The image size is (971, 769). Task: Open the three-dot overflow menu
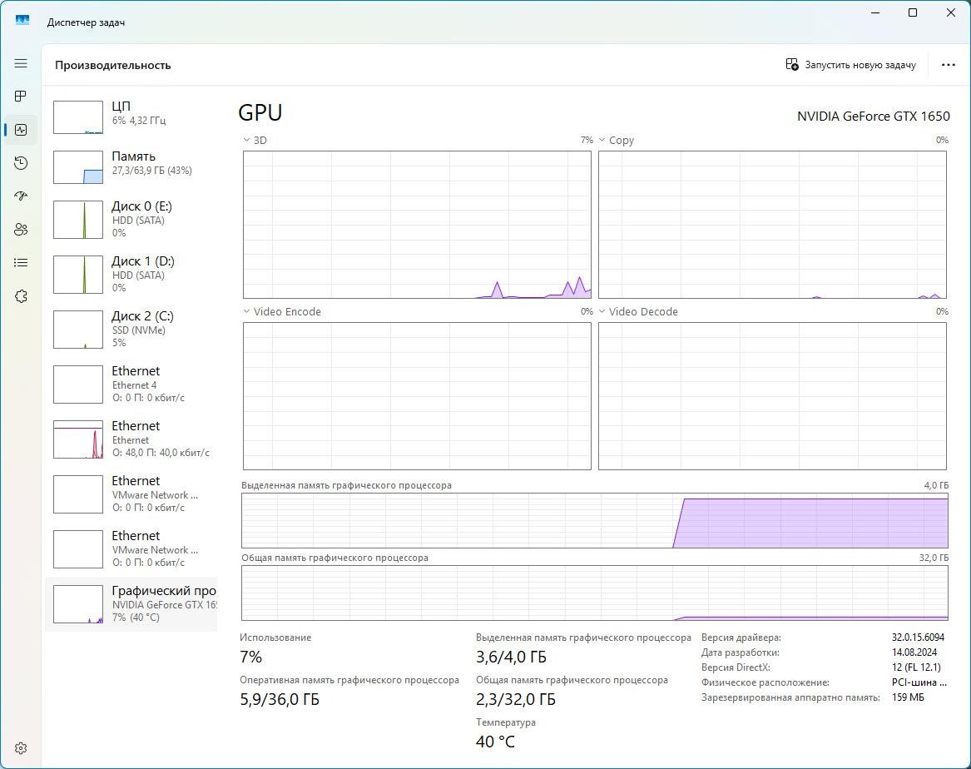tap(949, 64)
